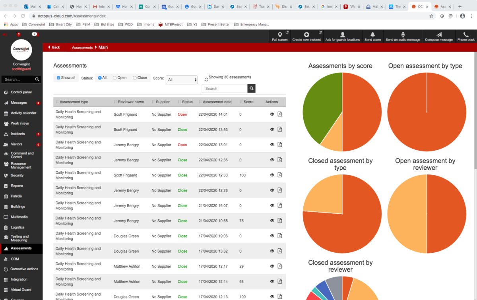477x300 pixels.
Task: Click the Ask for guards locations icon
Action: [x=343, y=36]
